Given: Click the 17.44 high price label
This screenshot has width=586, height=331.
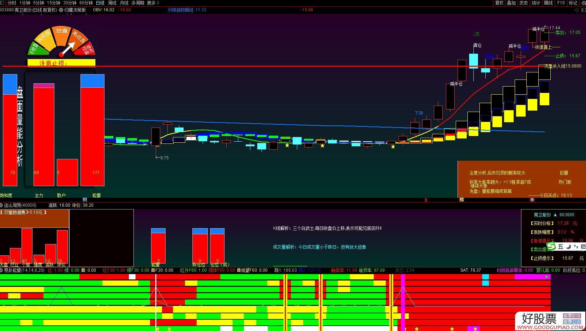Looking at the screenshot, I should pyautogui.click(x=554, y=28).
